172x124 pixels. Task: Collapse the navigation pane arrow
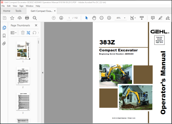[42, 73]
